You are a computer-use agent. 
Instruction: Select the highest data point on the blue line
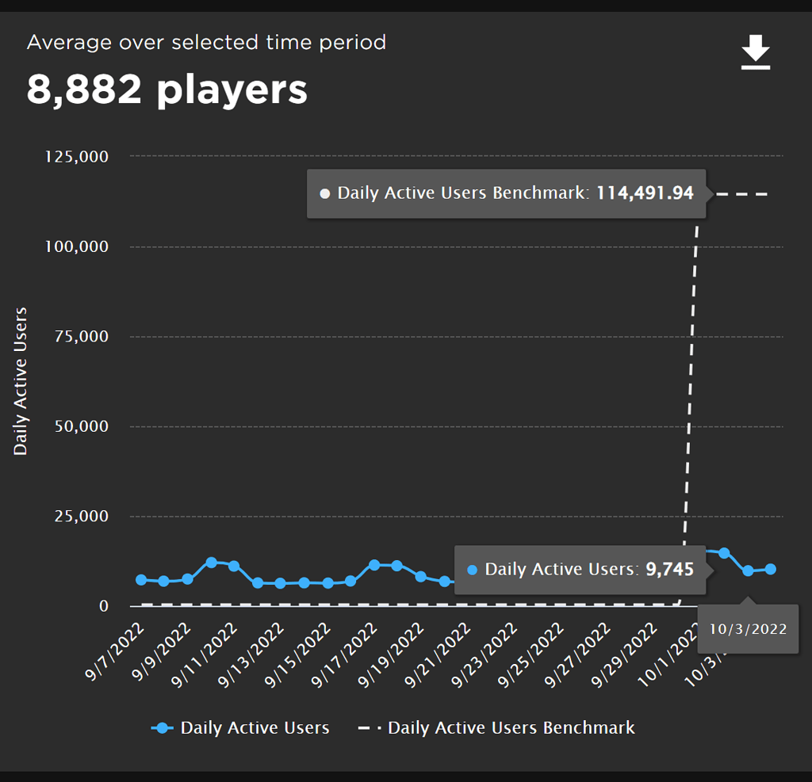coord(724,551)
